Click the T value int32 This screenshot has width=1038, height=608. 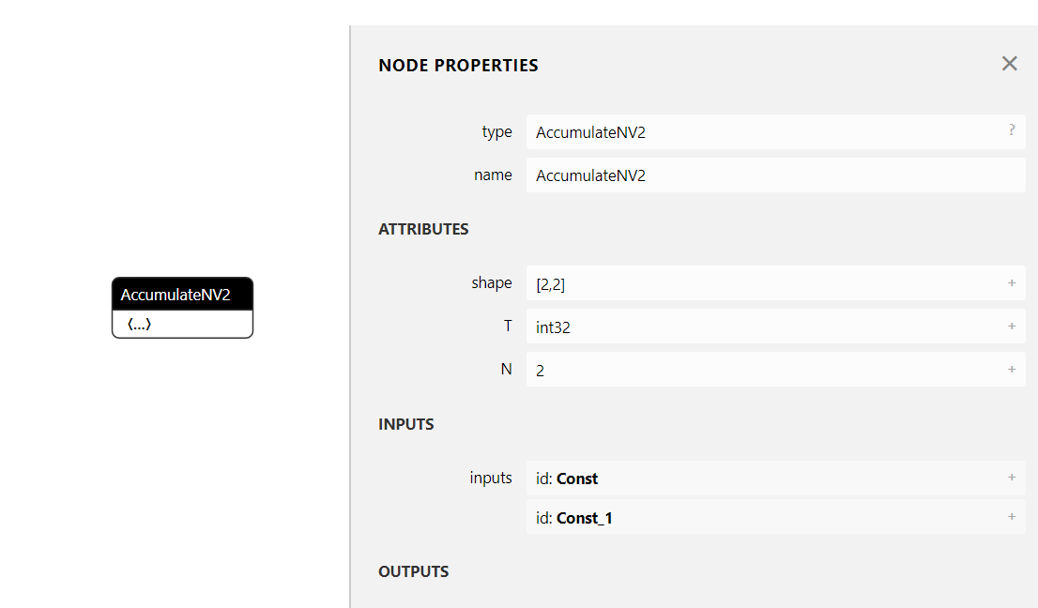[x=554, y=327]
